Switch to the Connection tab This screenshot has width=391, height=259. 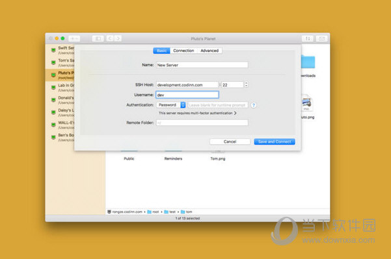[x=183, y=51]
